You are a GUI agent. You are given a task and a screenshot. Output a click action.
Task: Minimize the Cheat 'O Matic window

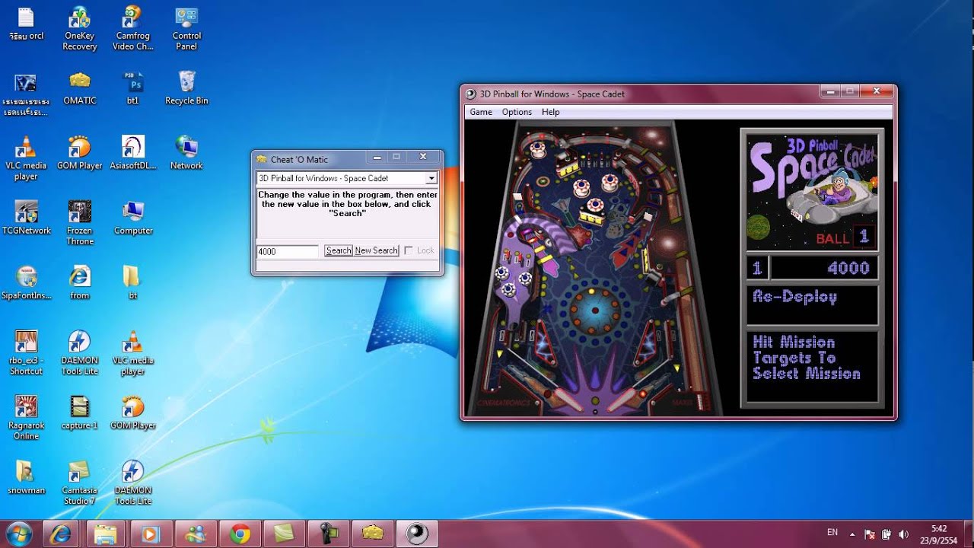[376, 157]
